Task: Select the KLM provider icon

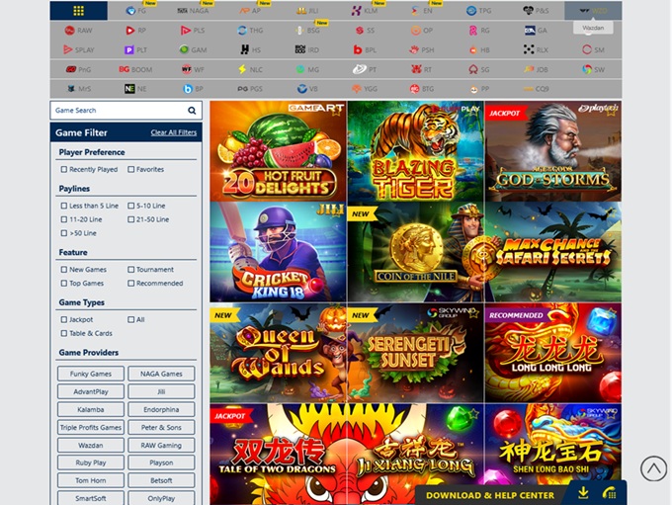Action: [364, 11]
